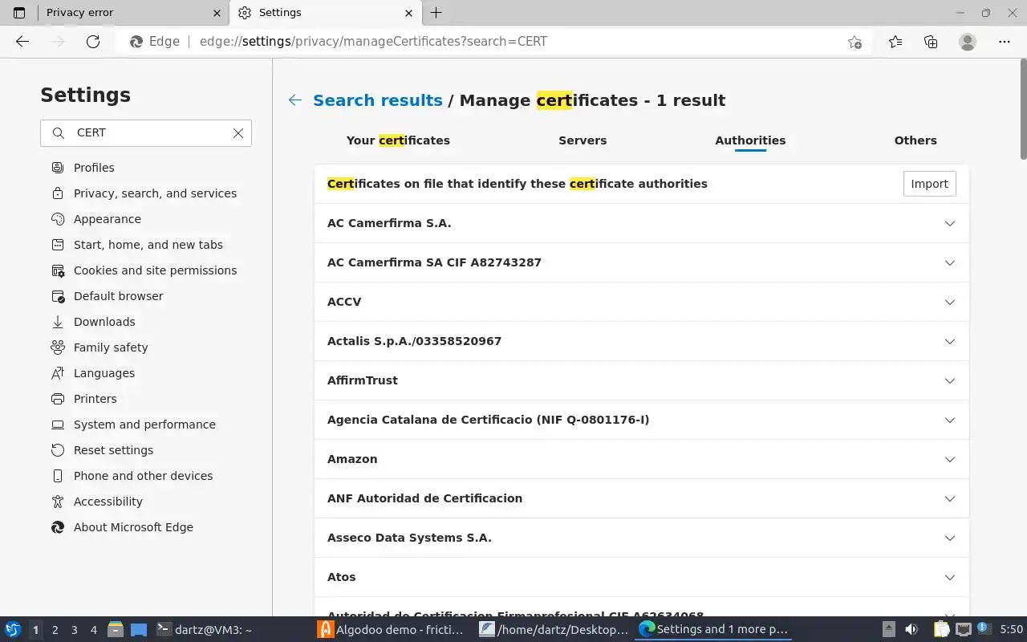Open Printers settings
The width and height of the screenshot is (1027, 642).
point(95,399)
